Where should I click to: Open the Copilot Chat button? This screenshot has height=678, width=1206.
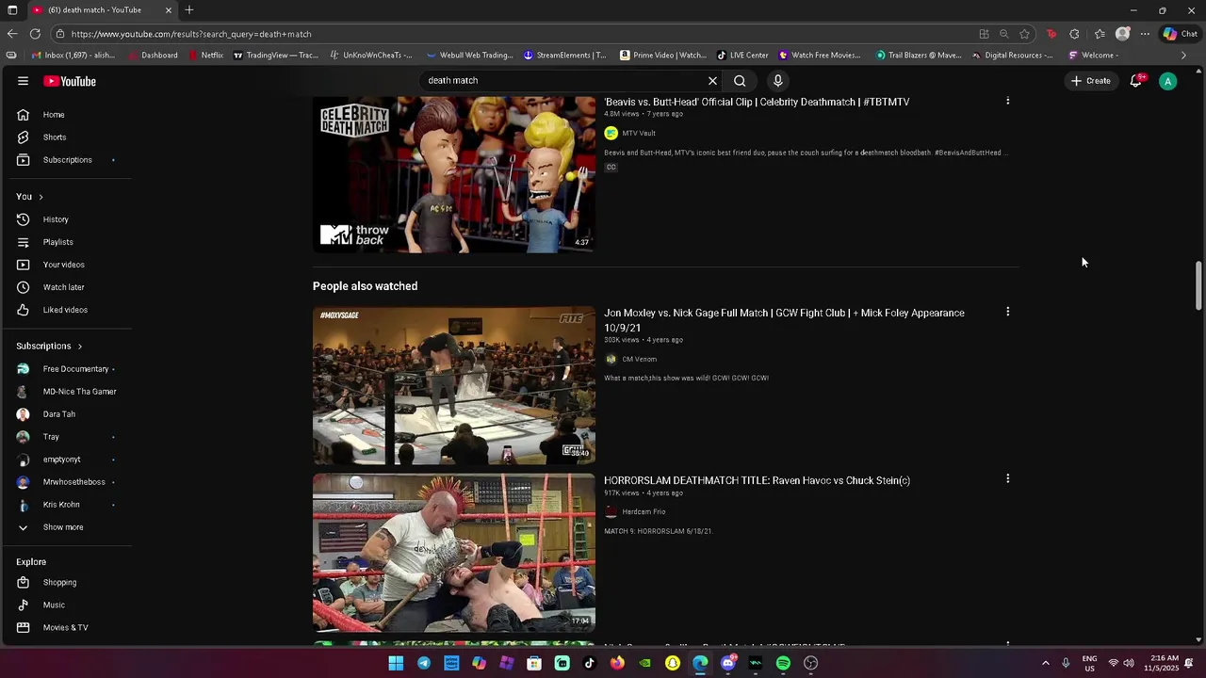[1180, 34]
